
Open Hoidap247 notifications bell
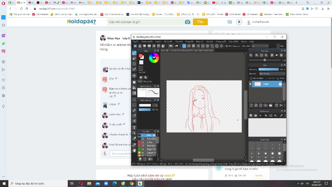(239, 22)
